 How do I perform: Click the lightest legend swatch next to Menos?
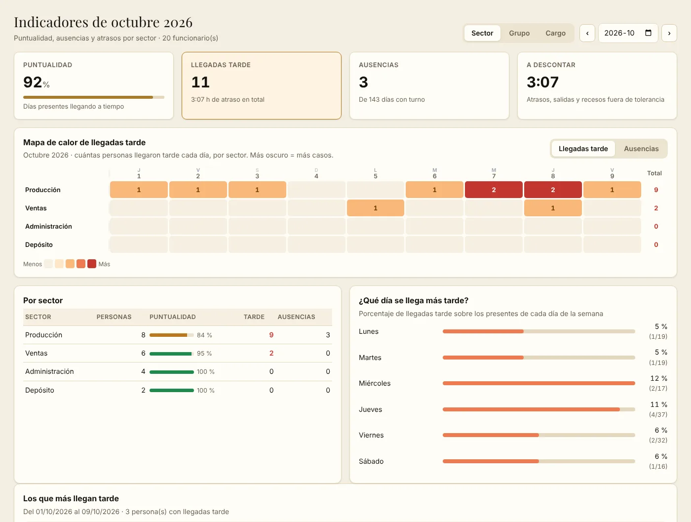click(x=48, y=264)
